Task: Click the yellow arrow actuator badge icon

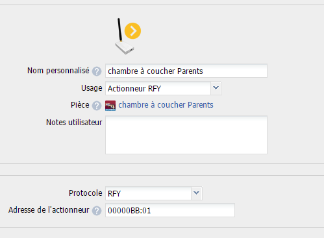Action: pyautogui.click(x=132, y=31)
